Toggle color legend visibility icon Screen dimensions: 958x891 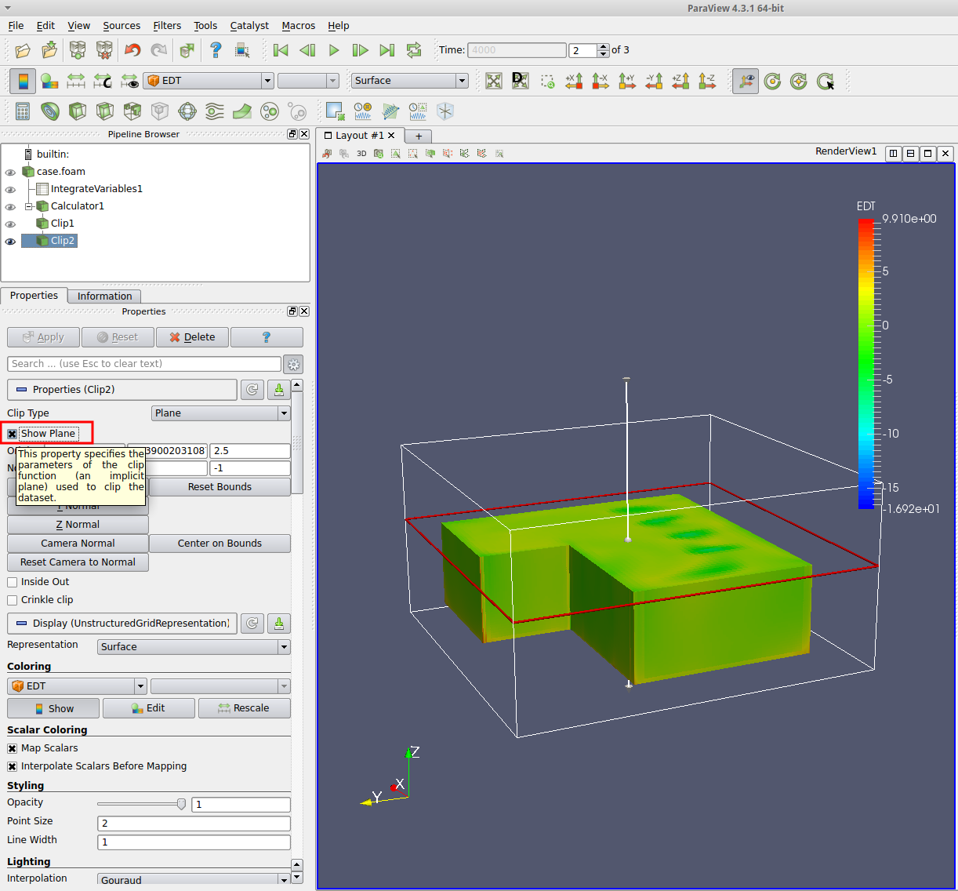tap(23, 81)
